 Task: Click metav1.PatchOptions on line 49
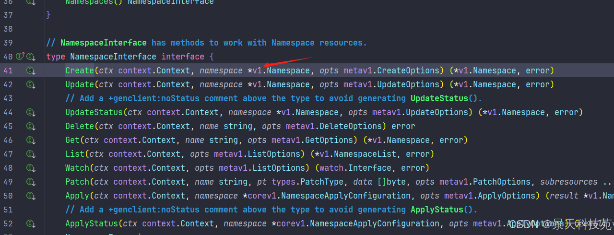point(485,182)
